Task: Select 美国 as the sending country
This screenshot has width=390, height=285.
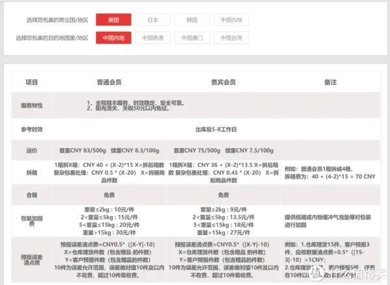Action: 113,19
